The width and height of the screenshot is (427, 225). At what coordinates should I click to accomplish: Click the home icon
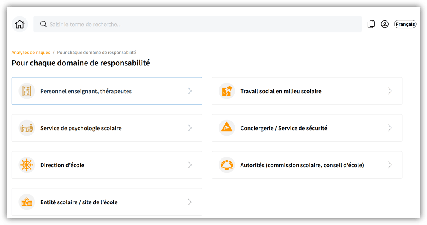tap(20, 24)
